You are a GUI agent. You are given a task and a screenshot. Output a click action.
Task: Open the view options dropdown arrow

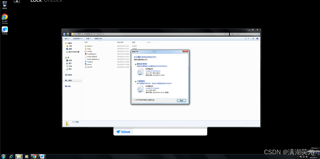249,38
